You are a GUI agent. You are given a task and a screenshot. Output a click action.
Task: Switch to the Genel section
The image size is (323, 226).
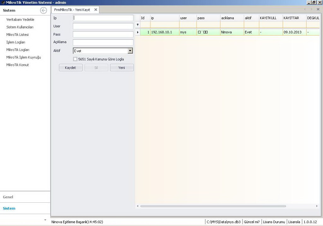point(25,197)
